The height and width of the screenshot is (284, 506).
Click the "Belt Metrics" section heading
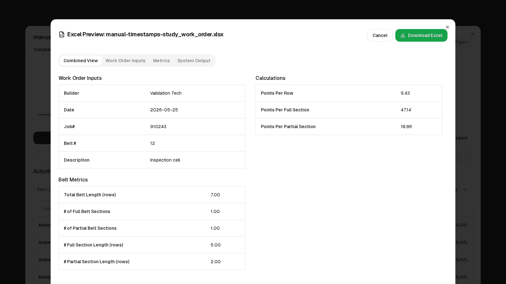click(73, 180)
